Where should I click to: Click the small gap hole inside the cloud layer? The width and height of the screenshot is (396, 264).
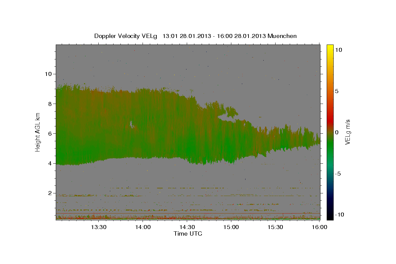coord(132,124)
